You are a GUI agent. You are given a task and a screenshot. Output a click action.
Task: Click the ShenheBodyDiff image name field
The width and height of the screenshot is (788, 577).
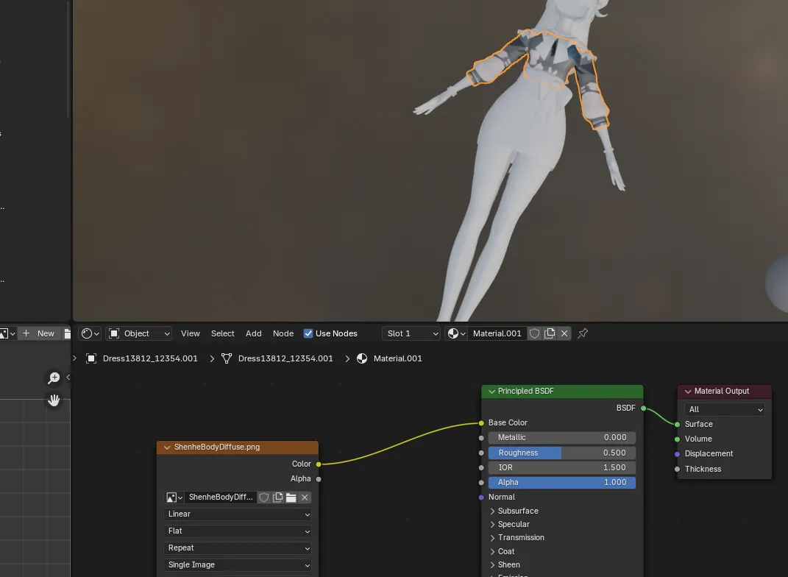(x=221, y=497)
